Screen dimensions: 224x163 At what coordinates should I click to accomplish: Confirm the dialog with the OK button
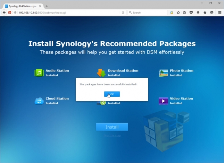click(112, 94)
